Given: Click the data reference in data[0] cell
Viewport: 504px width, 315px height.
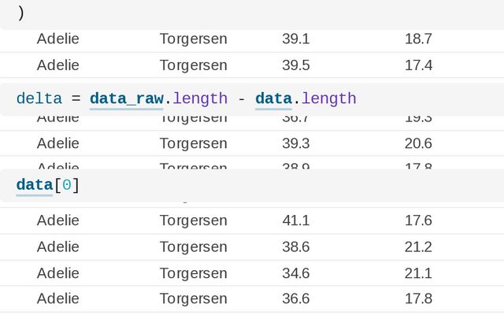Looking at the screenshot, I should (x=34, y=185).
